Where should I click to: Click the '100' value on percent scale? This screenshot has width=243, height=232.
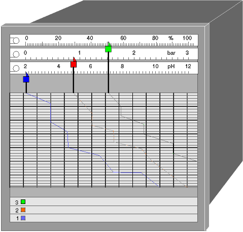click(x=187, y=38)
